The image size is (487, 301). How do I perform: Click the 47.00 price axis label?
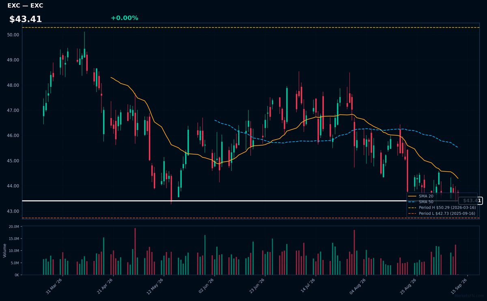[x=13, y=110]
